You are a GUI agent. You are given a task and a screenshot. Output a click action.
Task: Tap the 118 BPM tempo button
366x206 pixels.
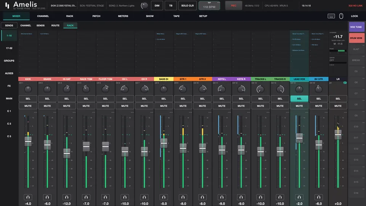click(209, 6)
